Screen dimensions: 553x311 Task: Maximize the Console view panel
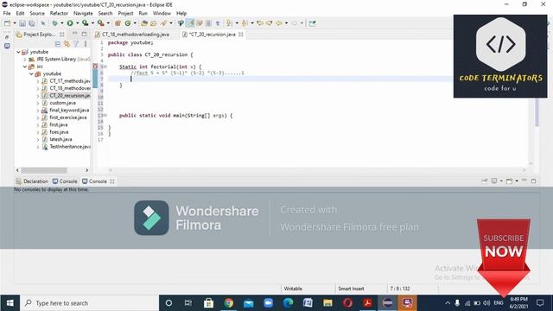pos(534,181)
